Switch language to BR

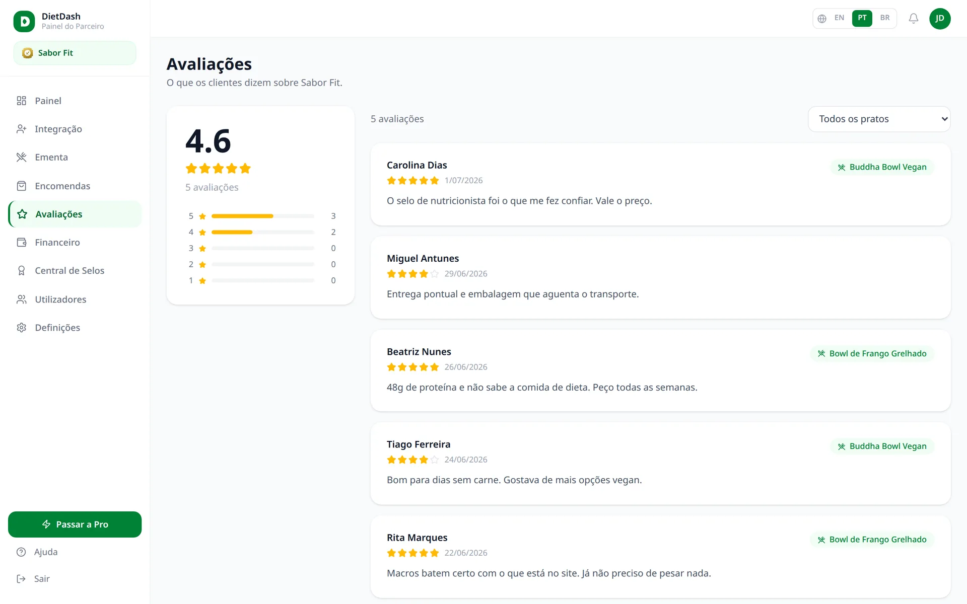click(x=885, y=18)
